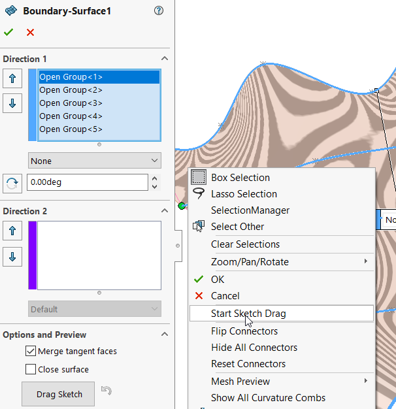The width and height of the screenshot is (396, 409).
Task: Move Direction 1 selection up
Action: [x=12, y=78]
